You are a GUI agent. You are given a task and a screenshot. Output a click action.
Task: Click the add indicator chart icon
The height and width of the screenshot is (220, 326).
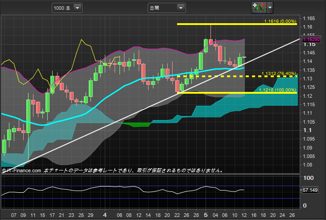[259, 8]
